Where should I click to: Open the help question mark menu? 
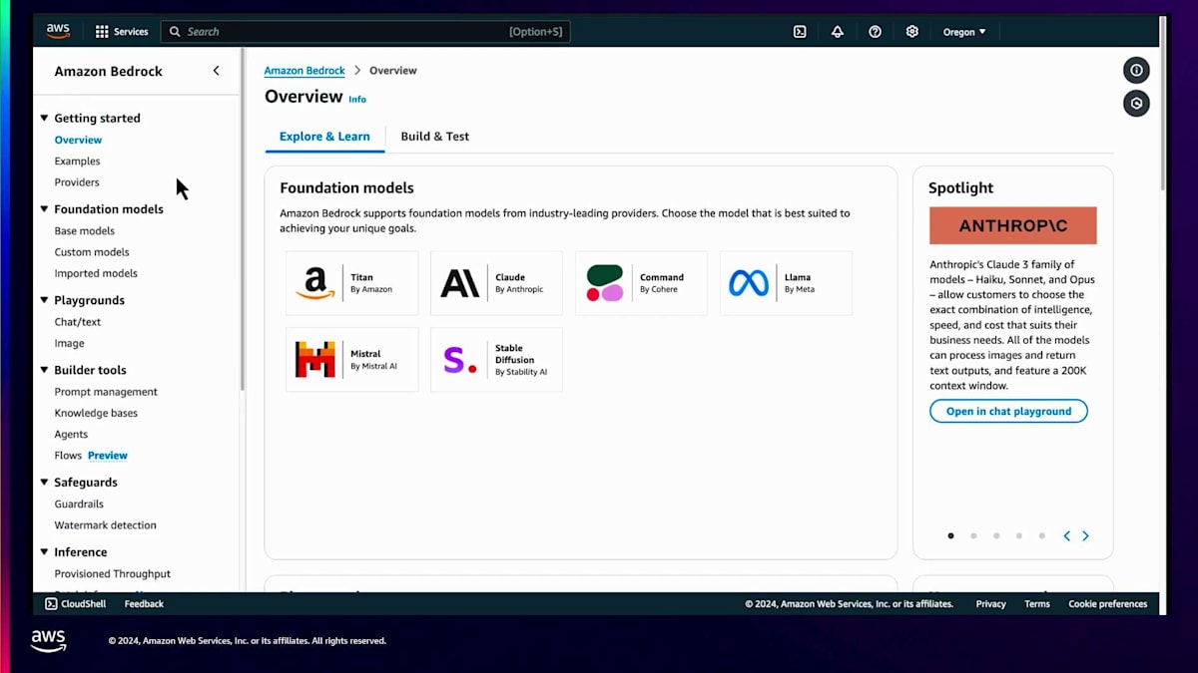(875, 32)
